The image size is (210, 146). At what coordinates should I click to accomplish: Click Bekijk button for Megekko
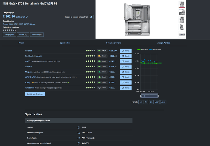[x=126, y=72]
